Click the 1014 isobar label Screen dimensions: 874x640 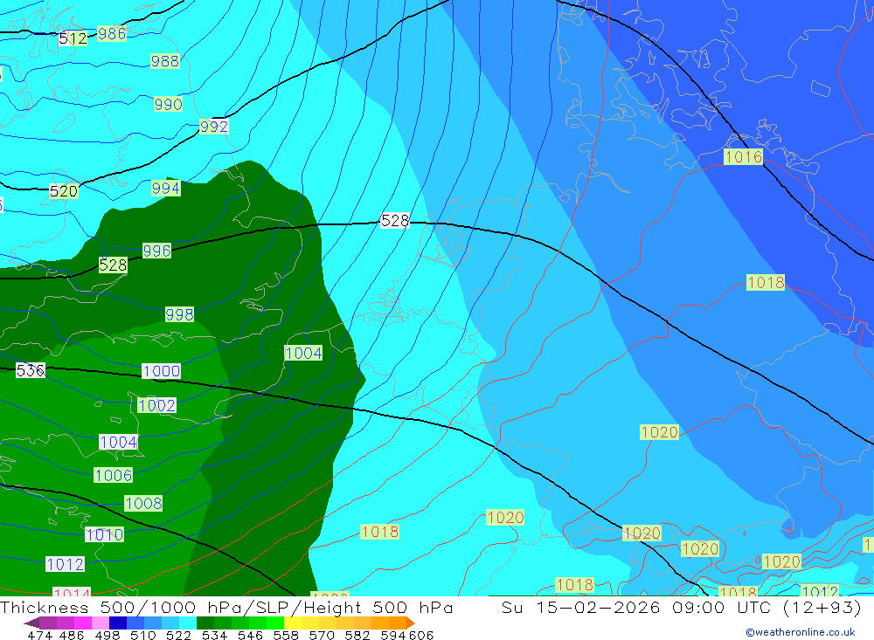point(72,592)
